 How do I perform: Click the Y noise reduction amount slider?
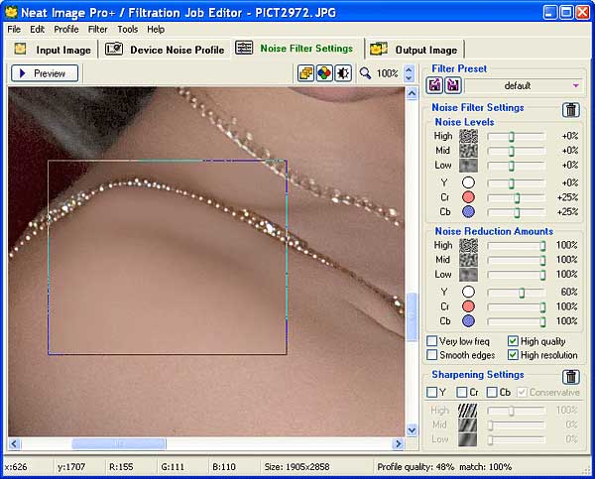516,293
